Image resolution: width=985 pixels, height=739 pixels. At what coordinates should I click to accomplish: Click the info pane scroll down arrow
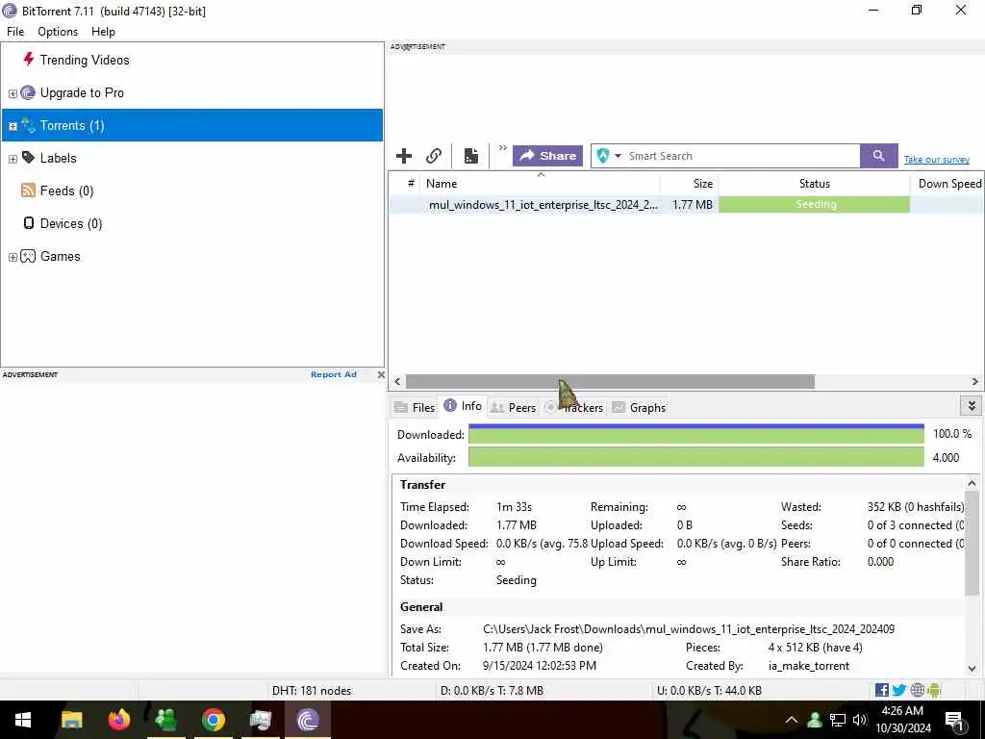(972, 668)
